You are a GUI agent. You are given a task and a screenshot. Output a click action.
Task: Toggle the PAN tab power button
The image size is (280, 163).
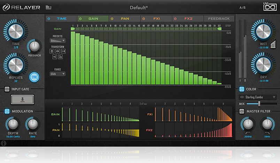(112, 18)
